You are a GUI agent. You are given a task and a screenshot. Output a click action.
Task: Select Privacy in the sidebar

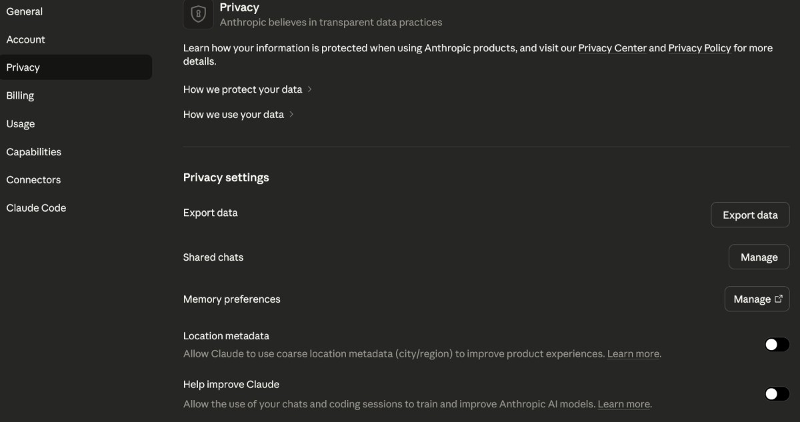tap(23, 67)
